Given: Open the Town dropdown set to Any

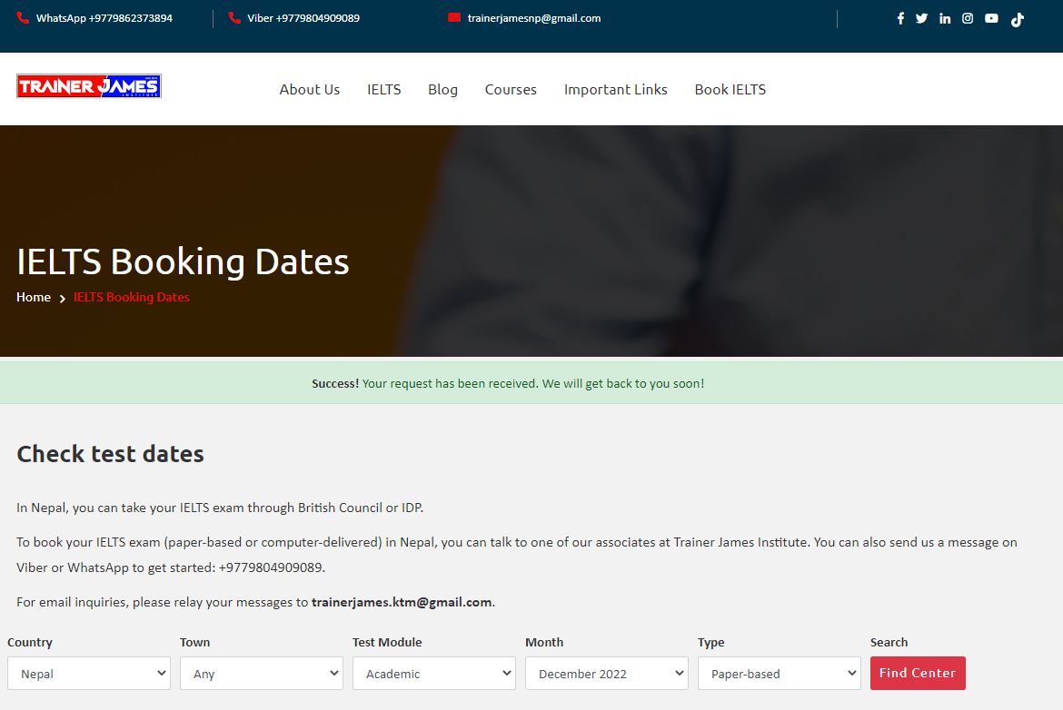Looking at the screenshot, I should coord(262,674).
